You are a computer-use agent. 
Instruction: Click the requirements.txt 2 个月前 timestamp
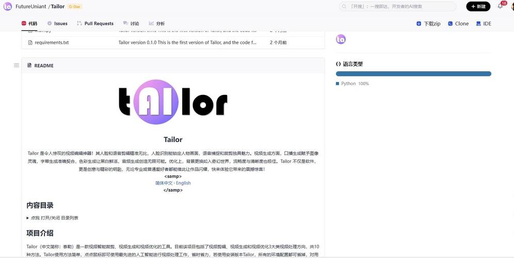point(278,43)
